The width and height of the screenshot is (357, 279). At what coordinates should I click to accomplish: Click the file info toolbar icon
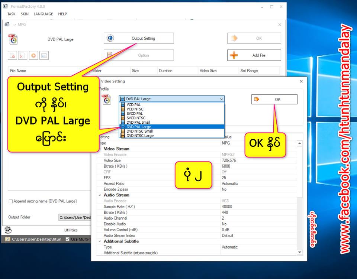(44, 55)
